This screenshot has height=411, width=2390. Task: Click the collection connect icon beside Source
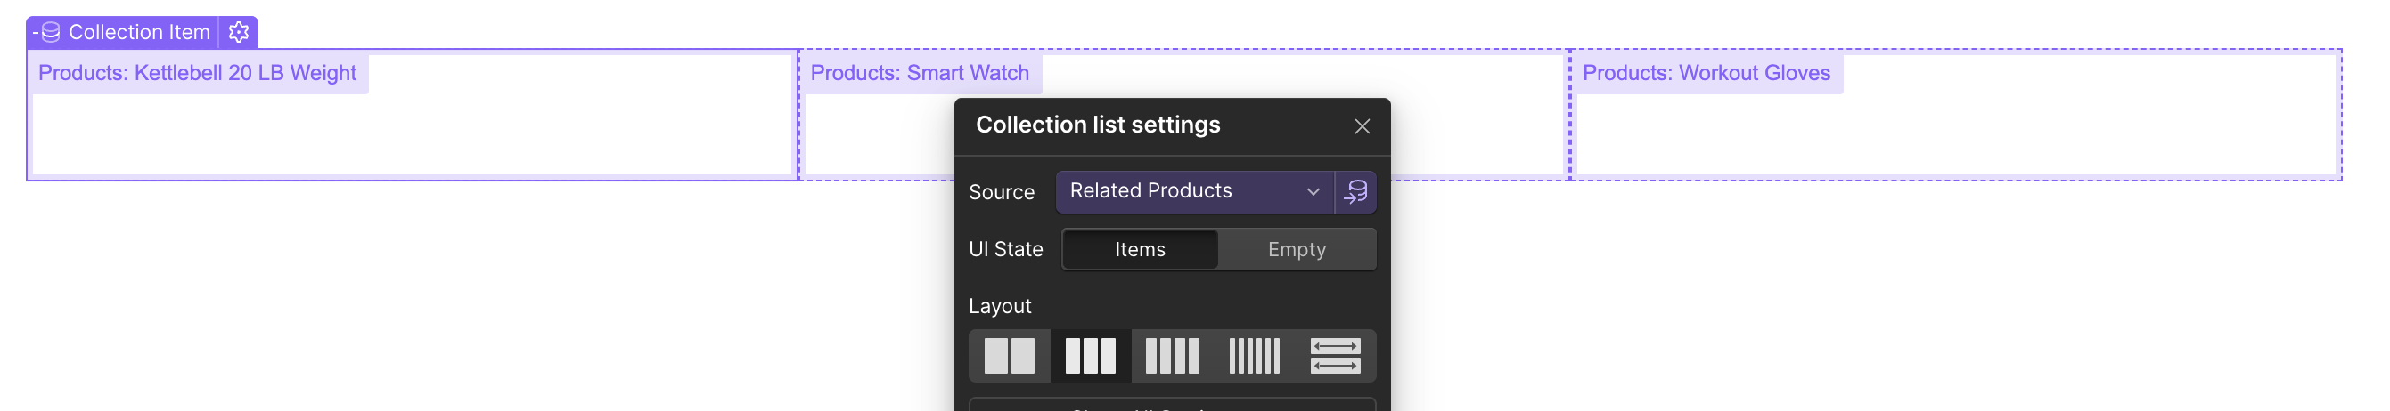(x=1355, y=191)
